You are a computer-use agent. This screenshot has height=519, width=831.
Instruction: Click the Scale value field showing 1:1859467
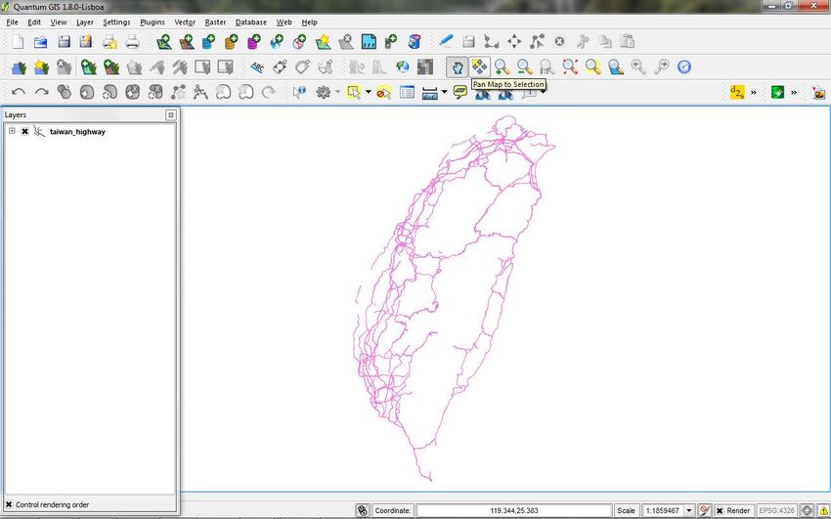click(663, 510)
